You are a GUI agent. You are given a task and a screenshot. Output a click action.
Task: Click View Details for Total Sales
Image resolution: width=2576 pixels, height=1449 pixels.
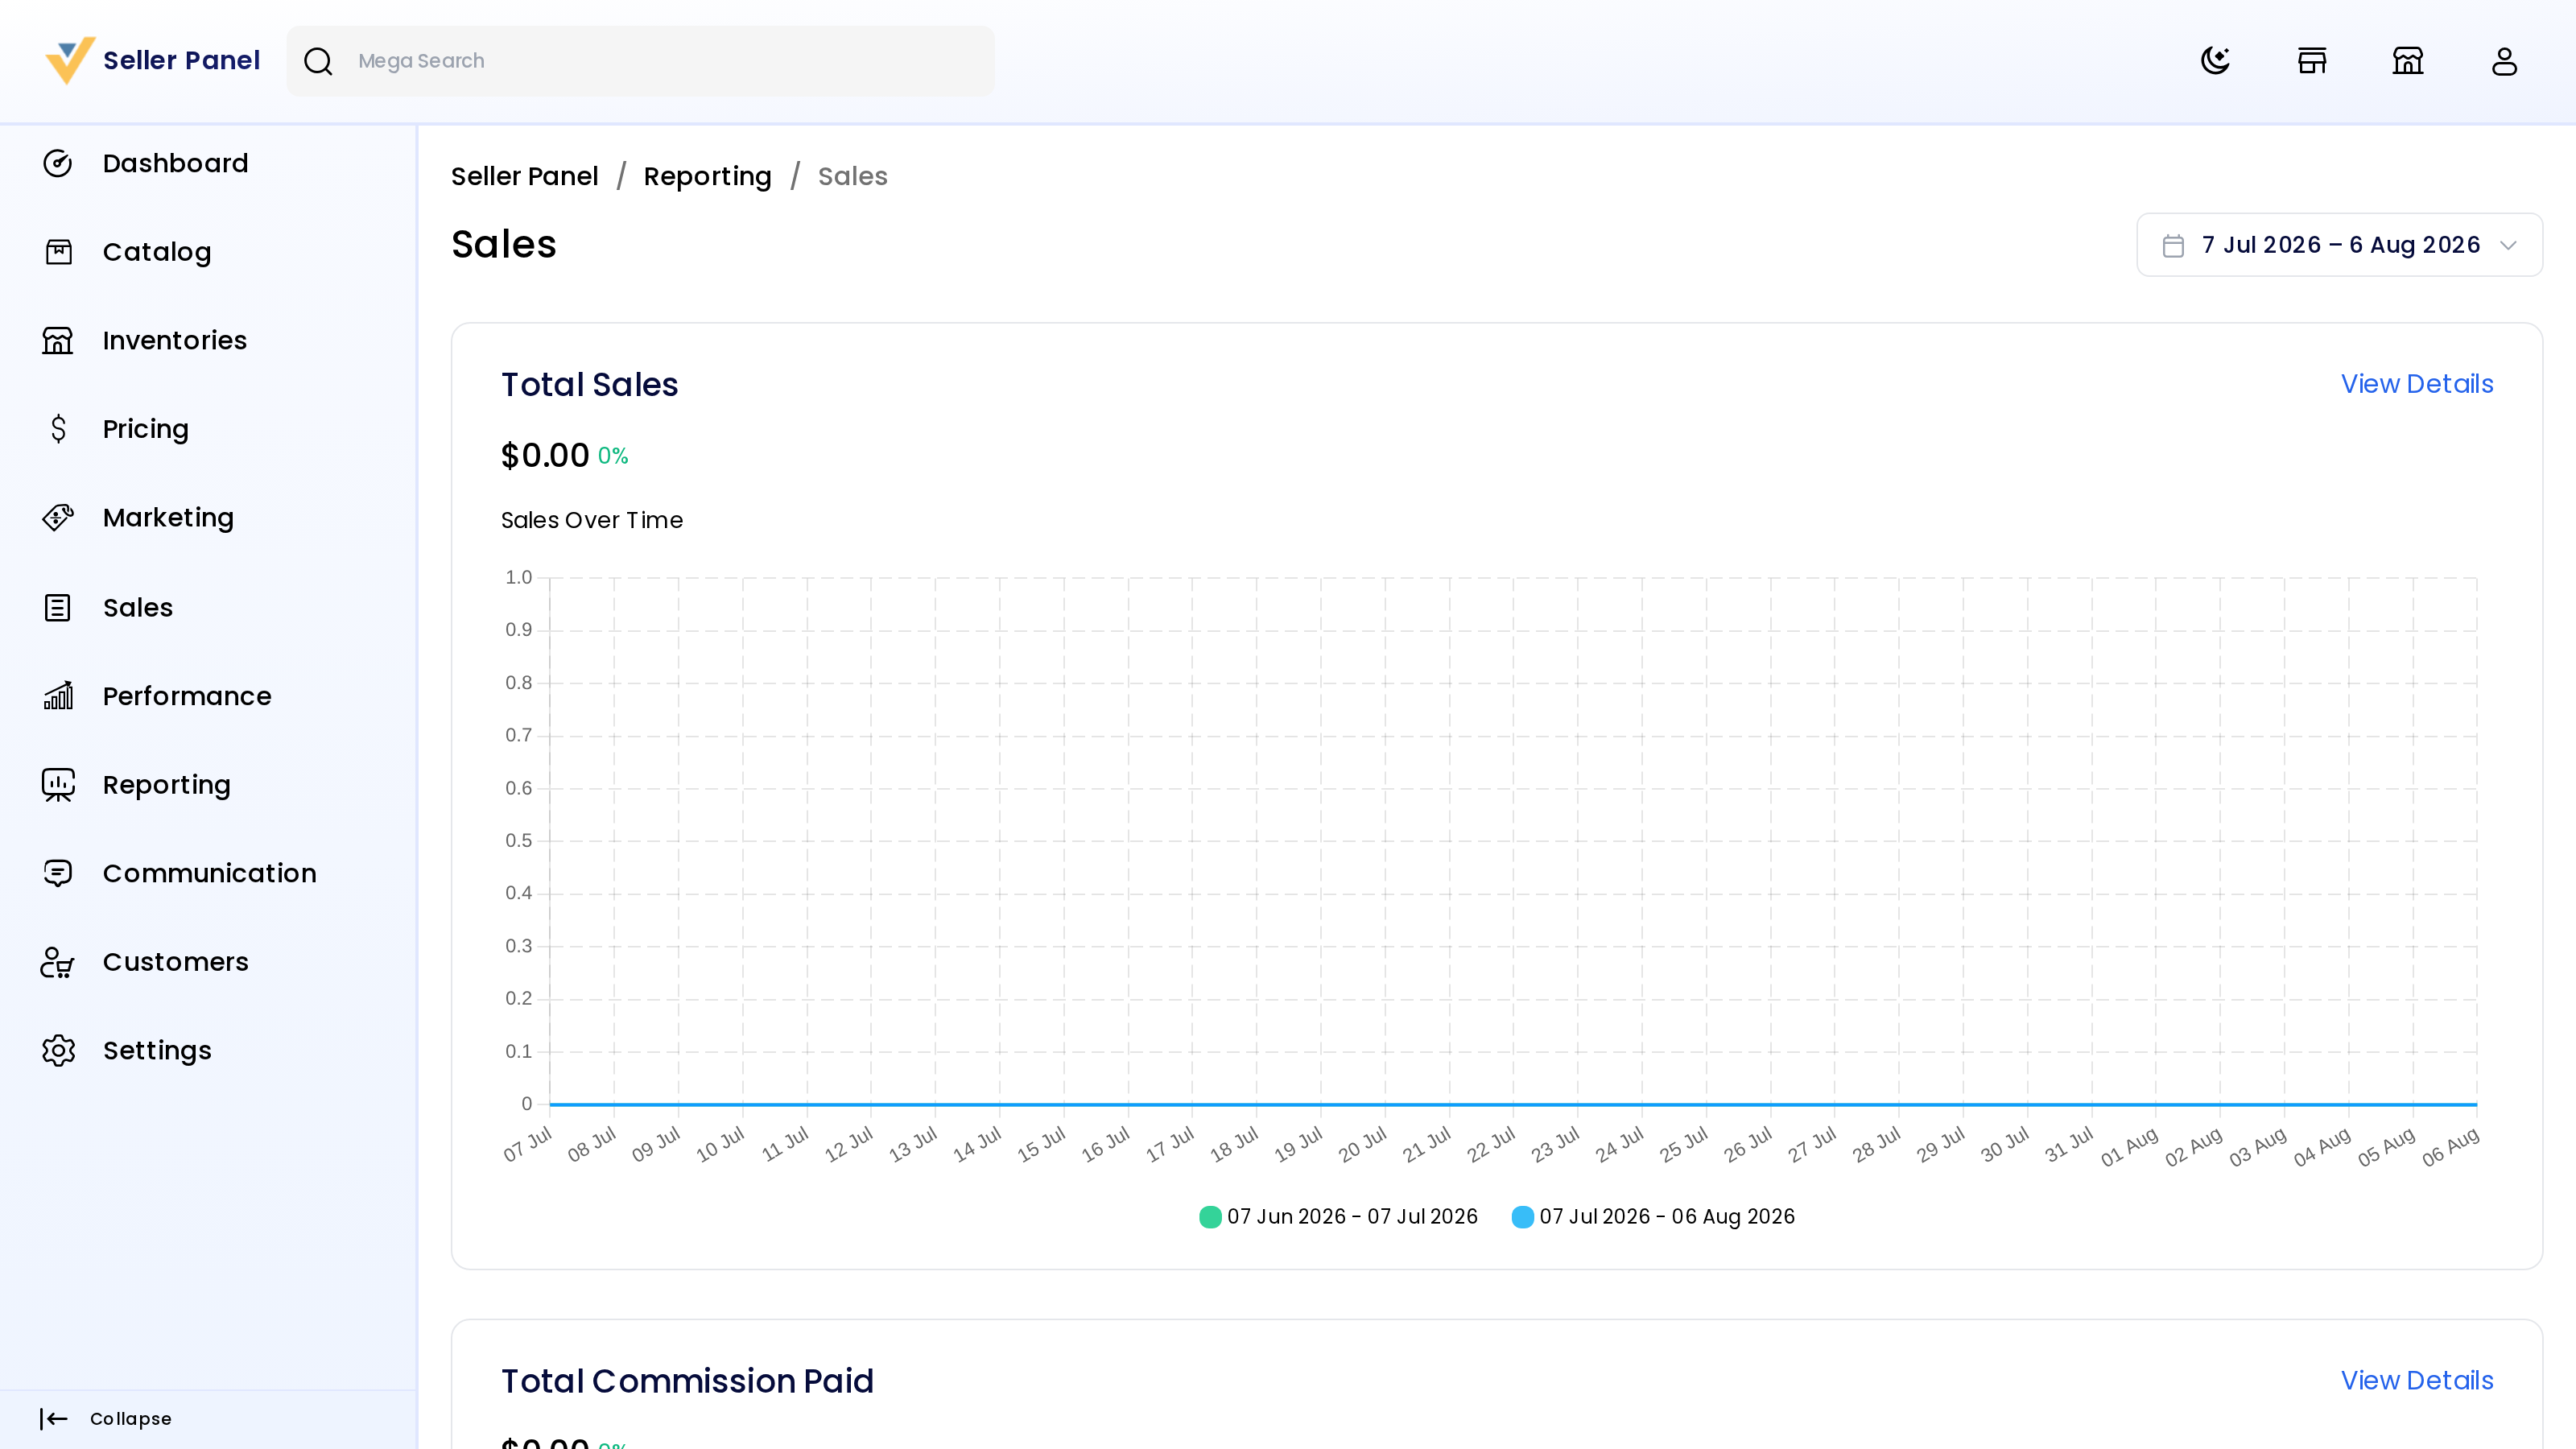pyautogui.click(x=2417, y=384)
